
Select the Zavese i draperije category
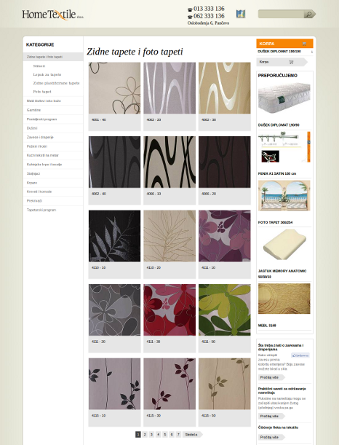pyautogui.click(x=40, y=137)
